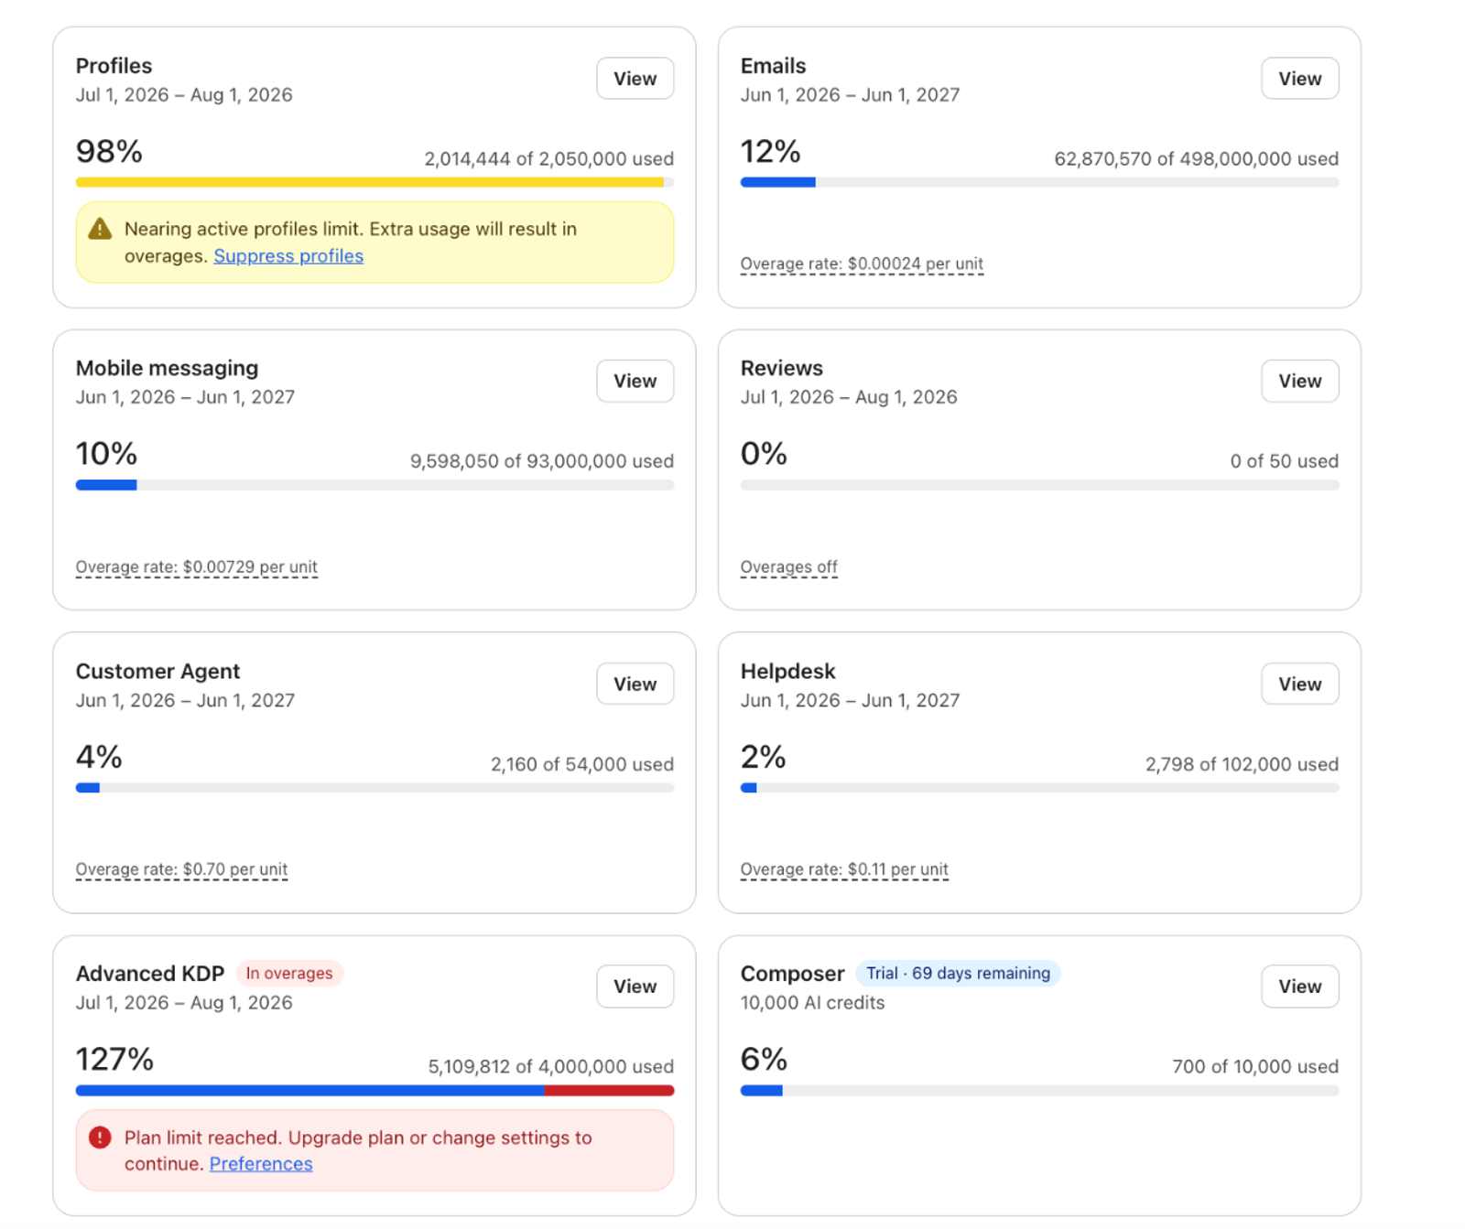Click the Overages off label
Viewport: 1465px width, 1229px height.
point(788,567)
